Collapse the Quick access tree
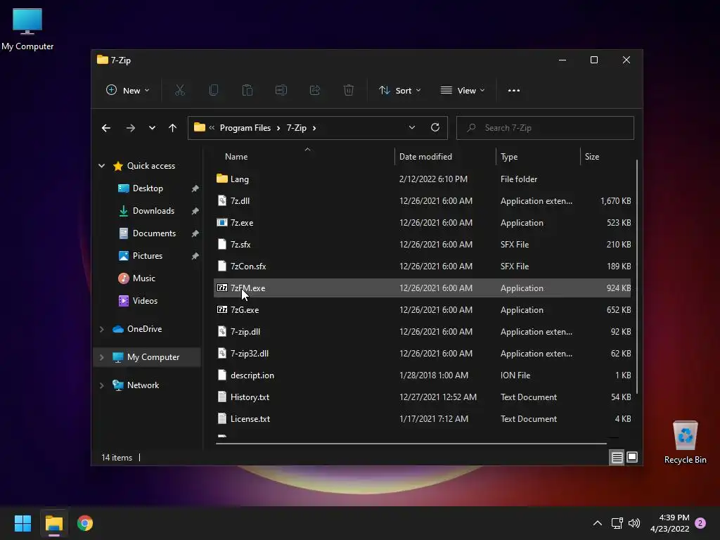The width and height of the screenshot is (720, 540). coord(101,166)
